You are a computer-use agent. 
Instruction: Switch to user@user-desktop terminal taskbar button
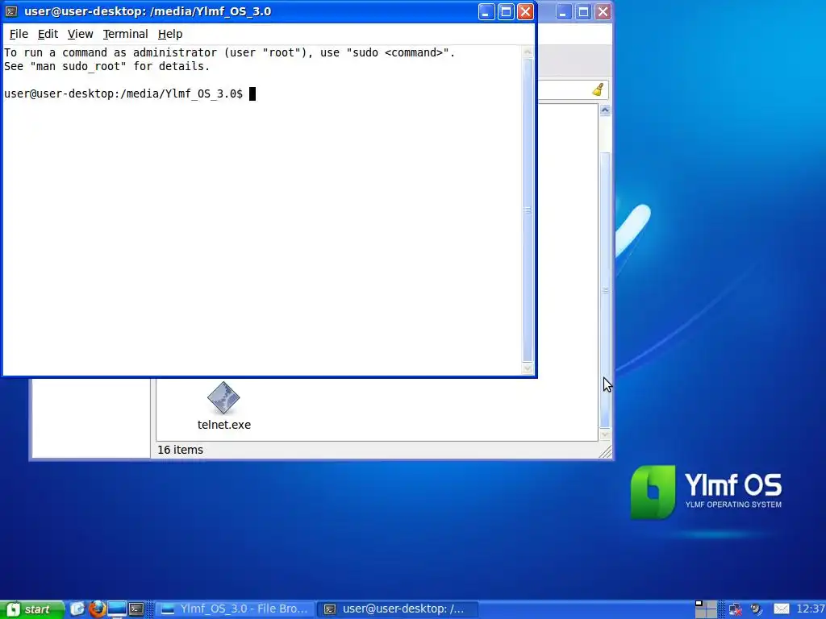point(398,609)
